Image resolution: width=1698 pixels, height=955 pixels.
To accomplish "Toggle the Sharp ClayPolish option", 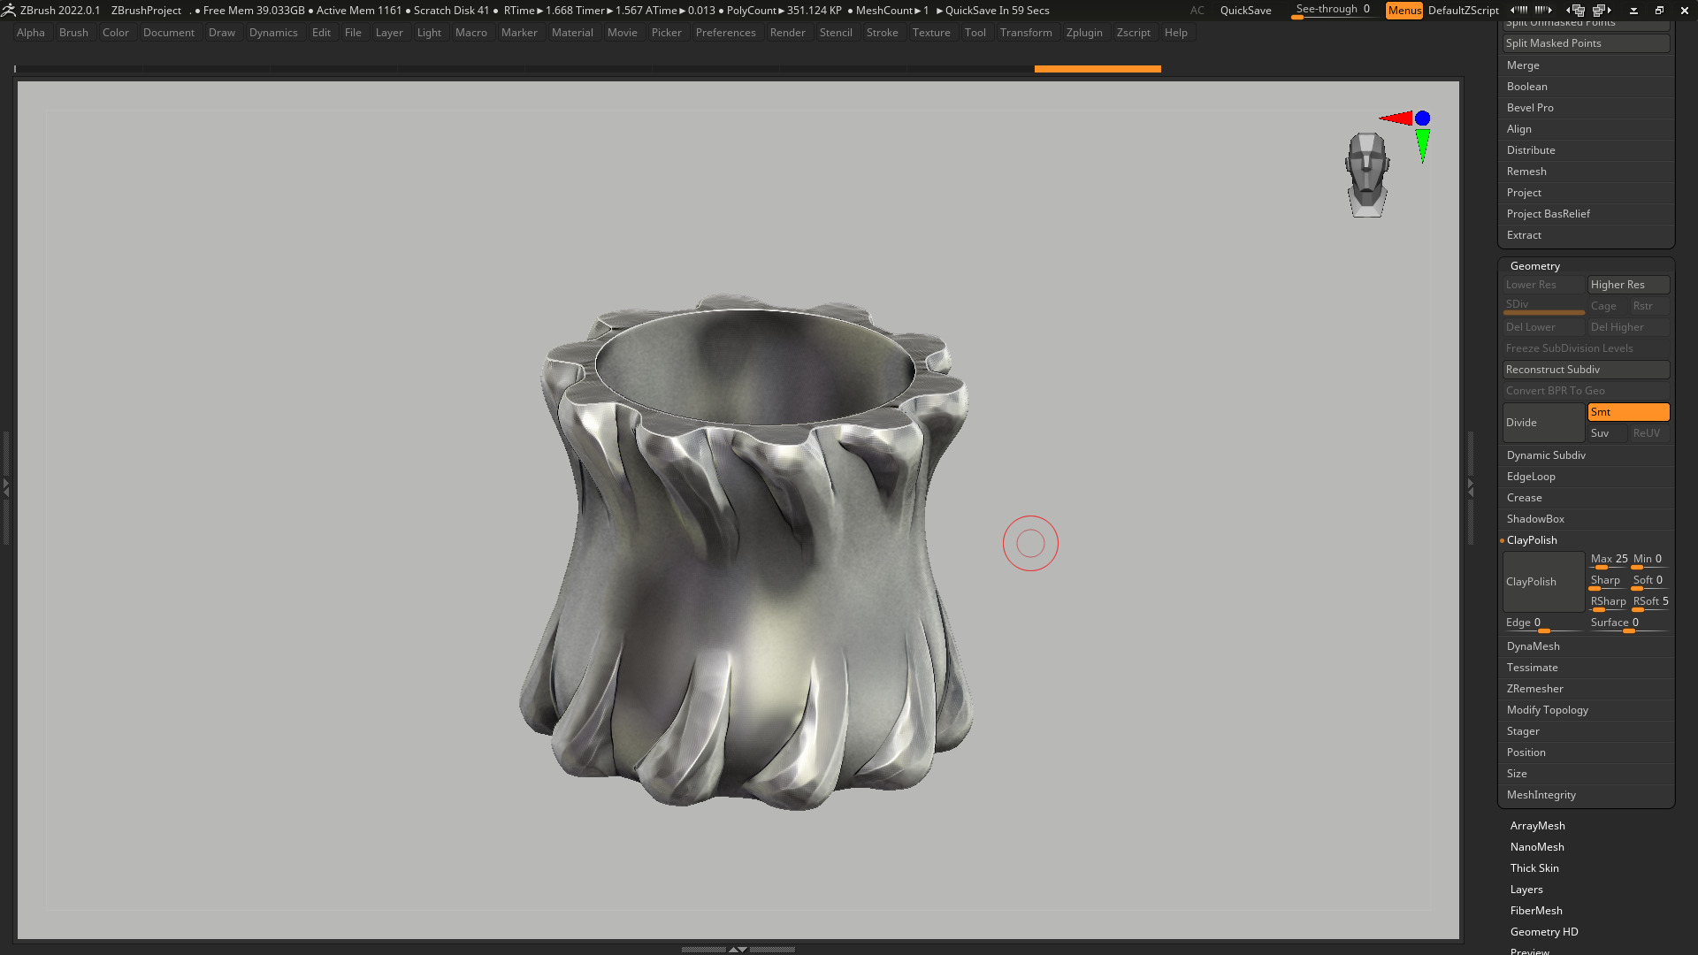I will [1607, 581].
